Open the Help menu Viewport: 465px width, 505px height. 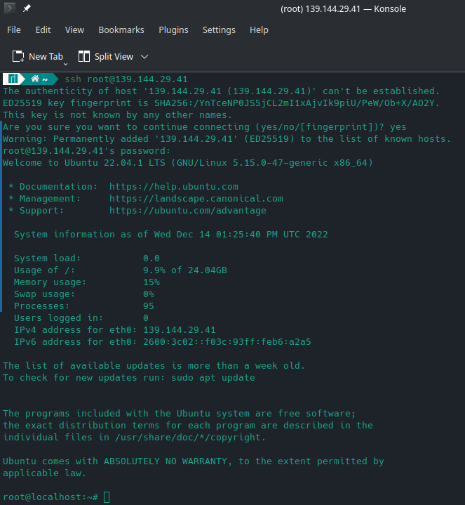click(259, 30)
